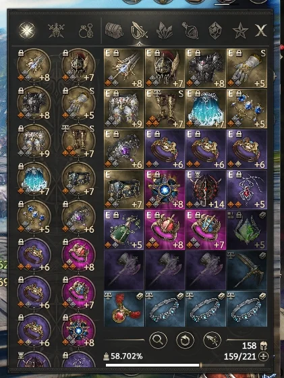This screenshot has width=284, height=378.
Task: Click the equipped +8 staff weapon slot
Action: pos(34,65)
